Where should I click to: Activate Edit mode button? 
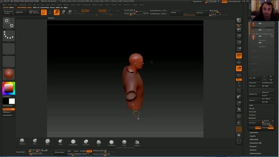44,12
